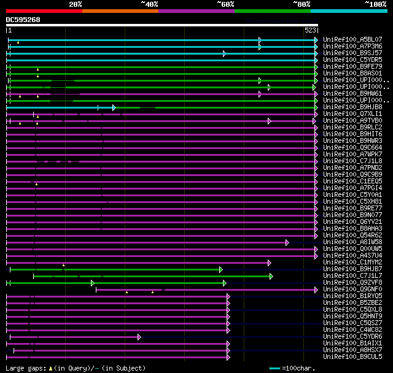Select the DC595268 query title
The width and height of the screenshot is (393, 373).
coord(23,20)
